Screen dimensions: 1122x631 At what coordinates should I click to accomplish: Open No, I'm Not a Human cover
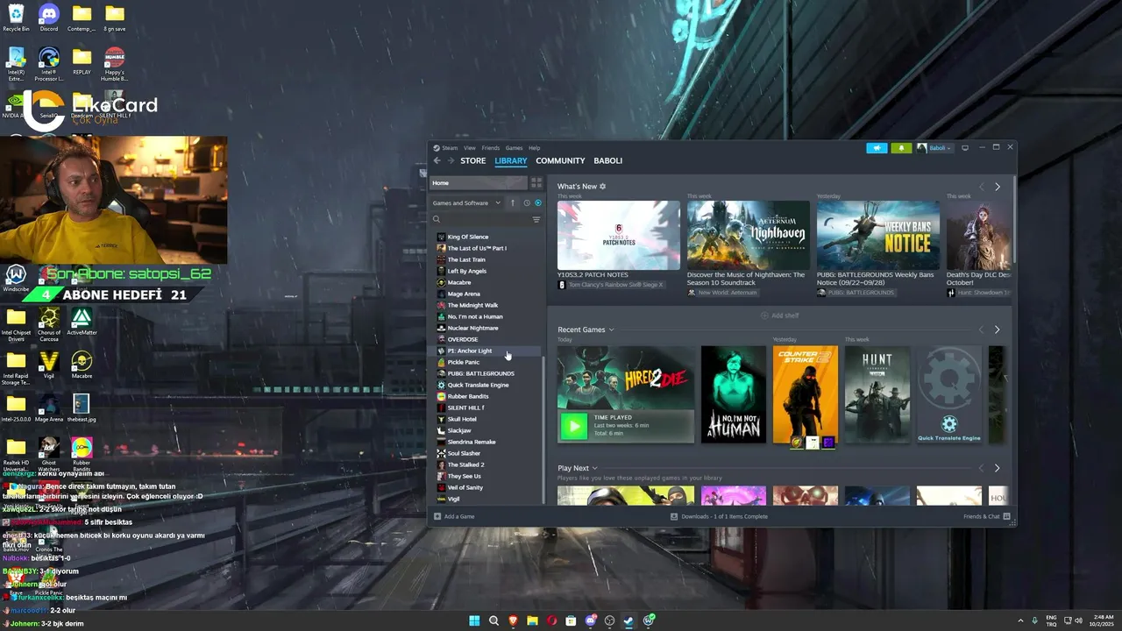pyautogui.click(x=734, y=394)
